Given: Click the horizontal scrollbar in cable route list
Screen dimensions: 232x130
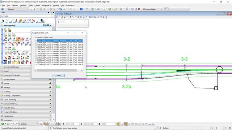Looking at the screenshot, I should point(58,70).
